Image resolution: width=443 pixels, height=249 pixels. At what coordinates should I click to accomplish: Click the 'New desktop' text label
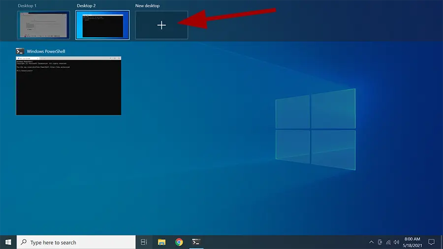[147, 6]
